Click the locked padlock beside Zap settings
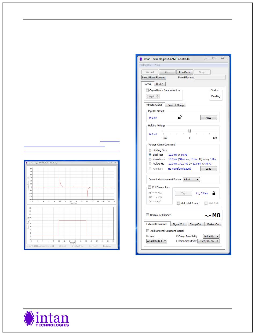This screenshot has height=335, width=255. tap(214, 193)
